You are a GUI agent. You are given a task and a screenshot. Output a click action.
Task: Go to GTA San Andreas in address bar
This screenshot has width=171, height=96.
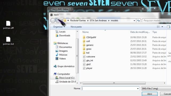pyautogui.click(x=98, y=21)
